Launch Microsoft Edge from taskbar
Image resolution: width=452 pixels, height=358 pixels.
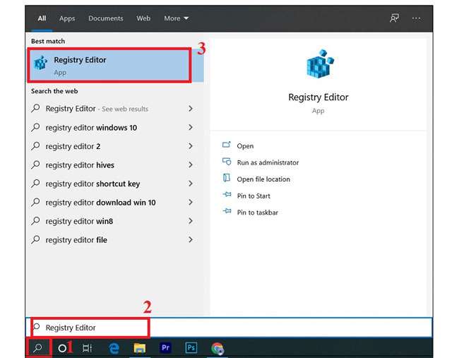(114, 348)
